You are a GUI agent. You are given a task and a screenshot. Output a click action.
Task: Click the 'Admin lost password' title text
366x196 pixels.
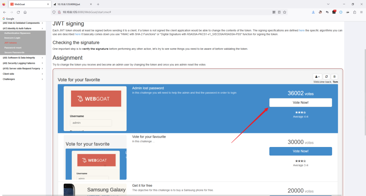point(148,88)
